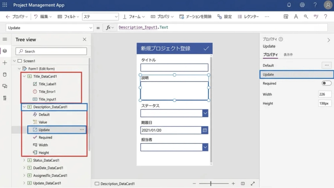
Task: Click the Tree view Search field
Action: point(51,51)
